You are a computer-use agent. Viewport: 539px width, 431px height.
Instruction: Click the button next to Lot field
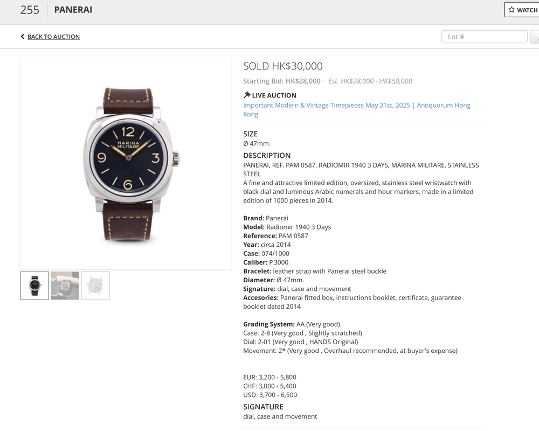coord(535,37)
